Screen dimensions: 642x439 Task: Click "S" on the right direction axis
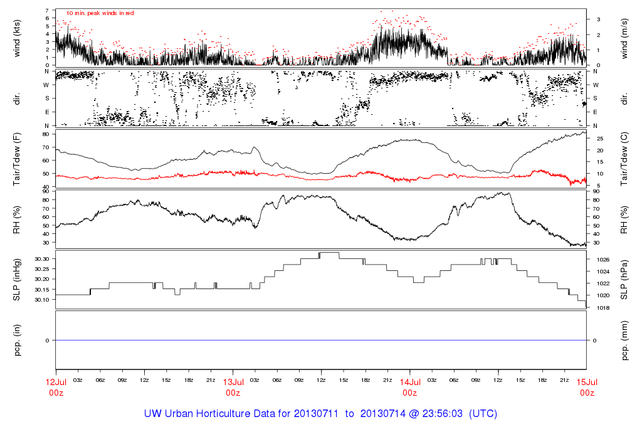click(x=596, y=98)
